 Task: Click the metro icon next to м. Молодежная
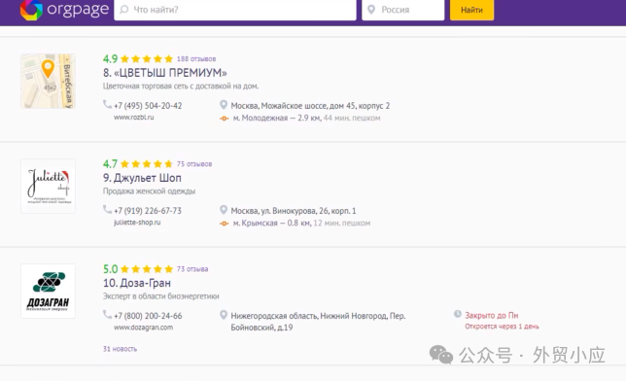coord(225,119)
